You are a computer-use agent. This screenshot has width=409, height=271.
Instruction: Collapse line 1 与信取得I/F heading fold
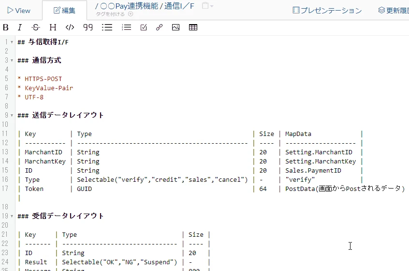(x=12, y=42)
